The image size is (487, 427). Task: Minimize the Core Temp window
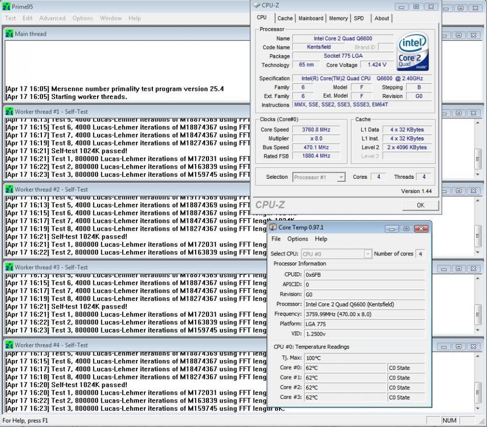coord(391,229)
